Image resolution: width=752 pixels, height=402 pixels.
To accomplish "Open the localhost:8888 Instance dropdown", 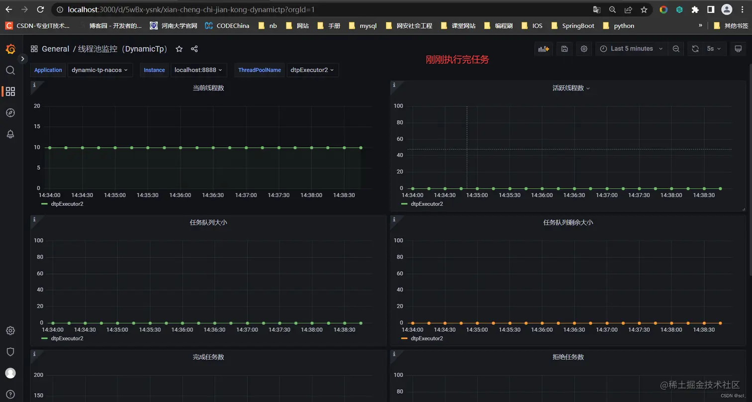I will [x=199, y=70].
